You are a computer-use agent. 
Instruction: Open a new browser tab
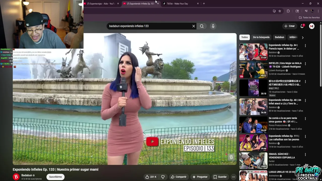(204, 4)
